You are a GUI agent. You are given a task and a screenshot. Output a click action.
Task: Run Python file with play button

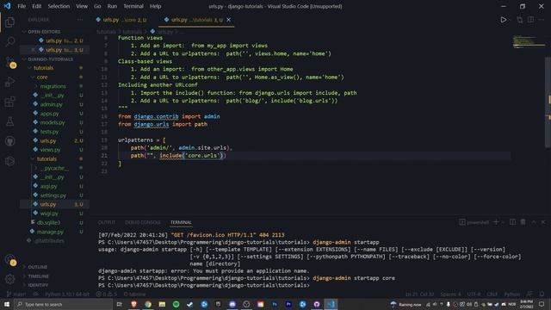coord(503,20)
